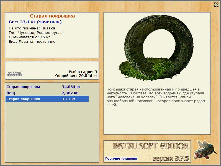Select the Лещ 2,882 кг entry
The image size is (221, 166).
pos(47,93)
